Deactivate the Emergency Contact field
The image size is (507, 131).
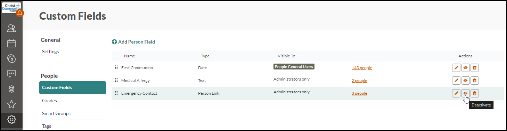click(466, 93)
